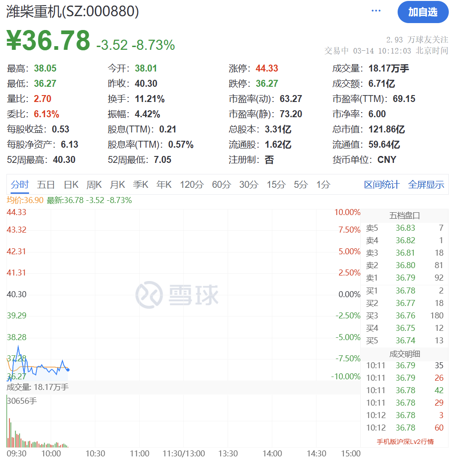
Task: Click the 卖5 order row at 36.83
Action: pos(405,228)
